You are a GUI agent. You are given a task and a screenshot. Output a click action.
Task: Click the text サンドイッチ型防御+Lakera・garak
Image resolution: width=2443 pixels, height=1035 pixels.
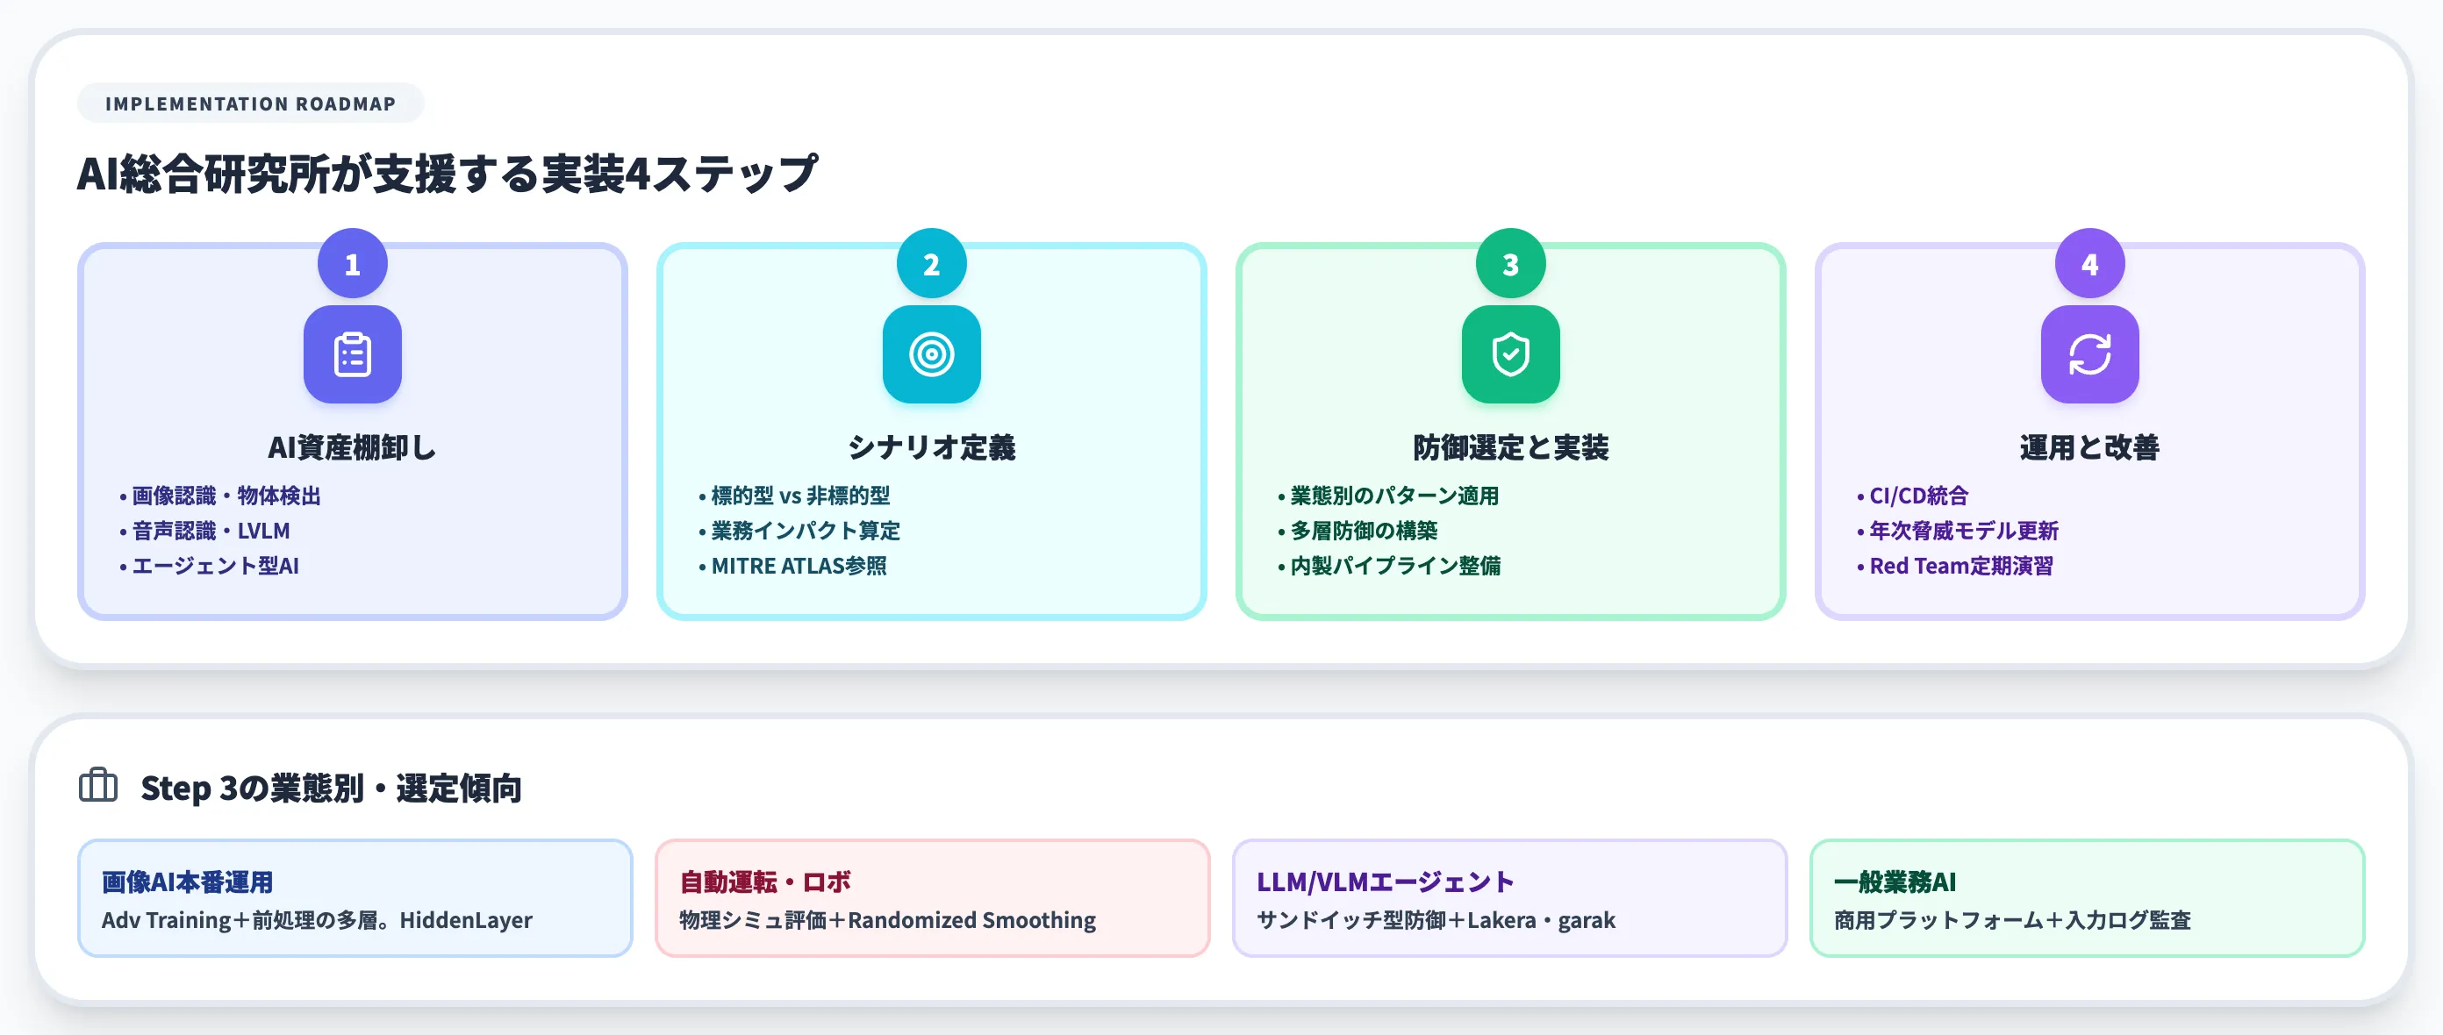(x=1436, y=919)
